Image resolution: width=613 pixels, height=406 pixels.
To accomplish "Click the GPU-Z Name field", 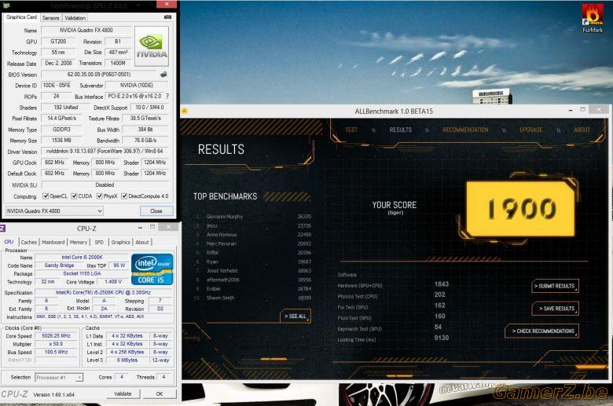I will pyautogui.click(x=86, y=30).
